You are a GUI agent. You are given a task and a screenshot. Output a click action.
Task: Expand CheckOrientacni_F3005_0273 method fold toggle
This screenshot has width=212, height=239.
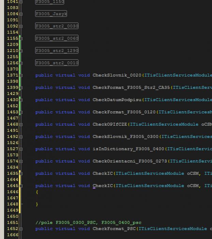tap(21, 161)
